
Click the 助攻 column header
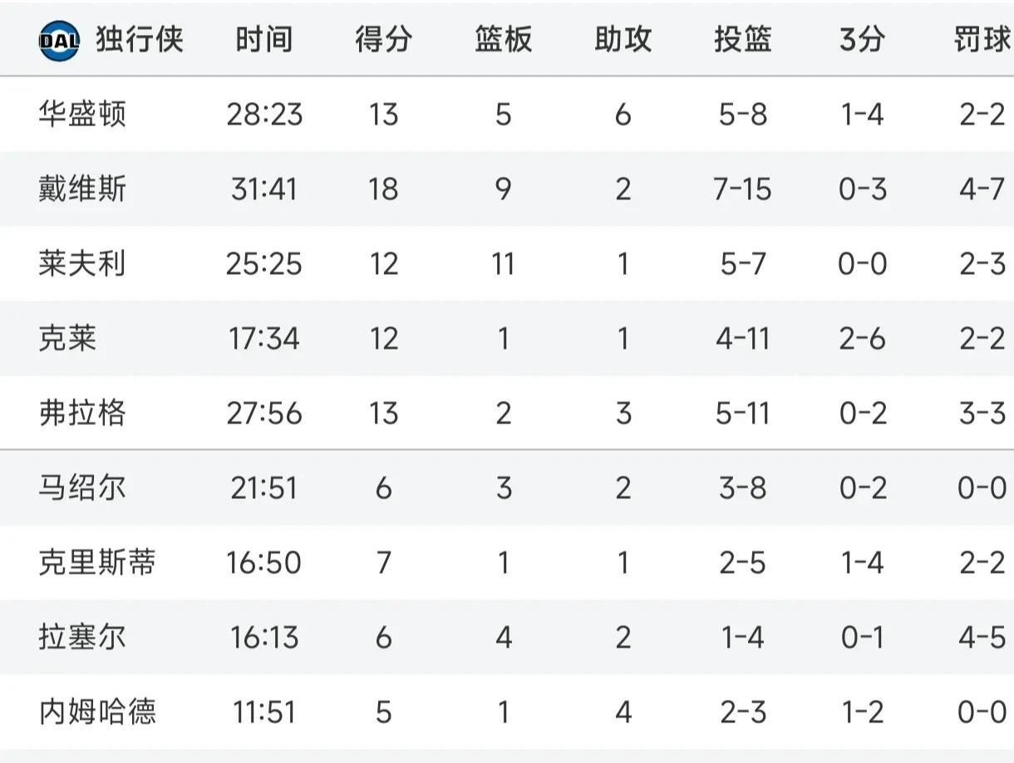tap(623, 40)
